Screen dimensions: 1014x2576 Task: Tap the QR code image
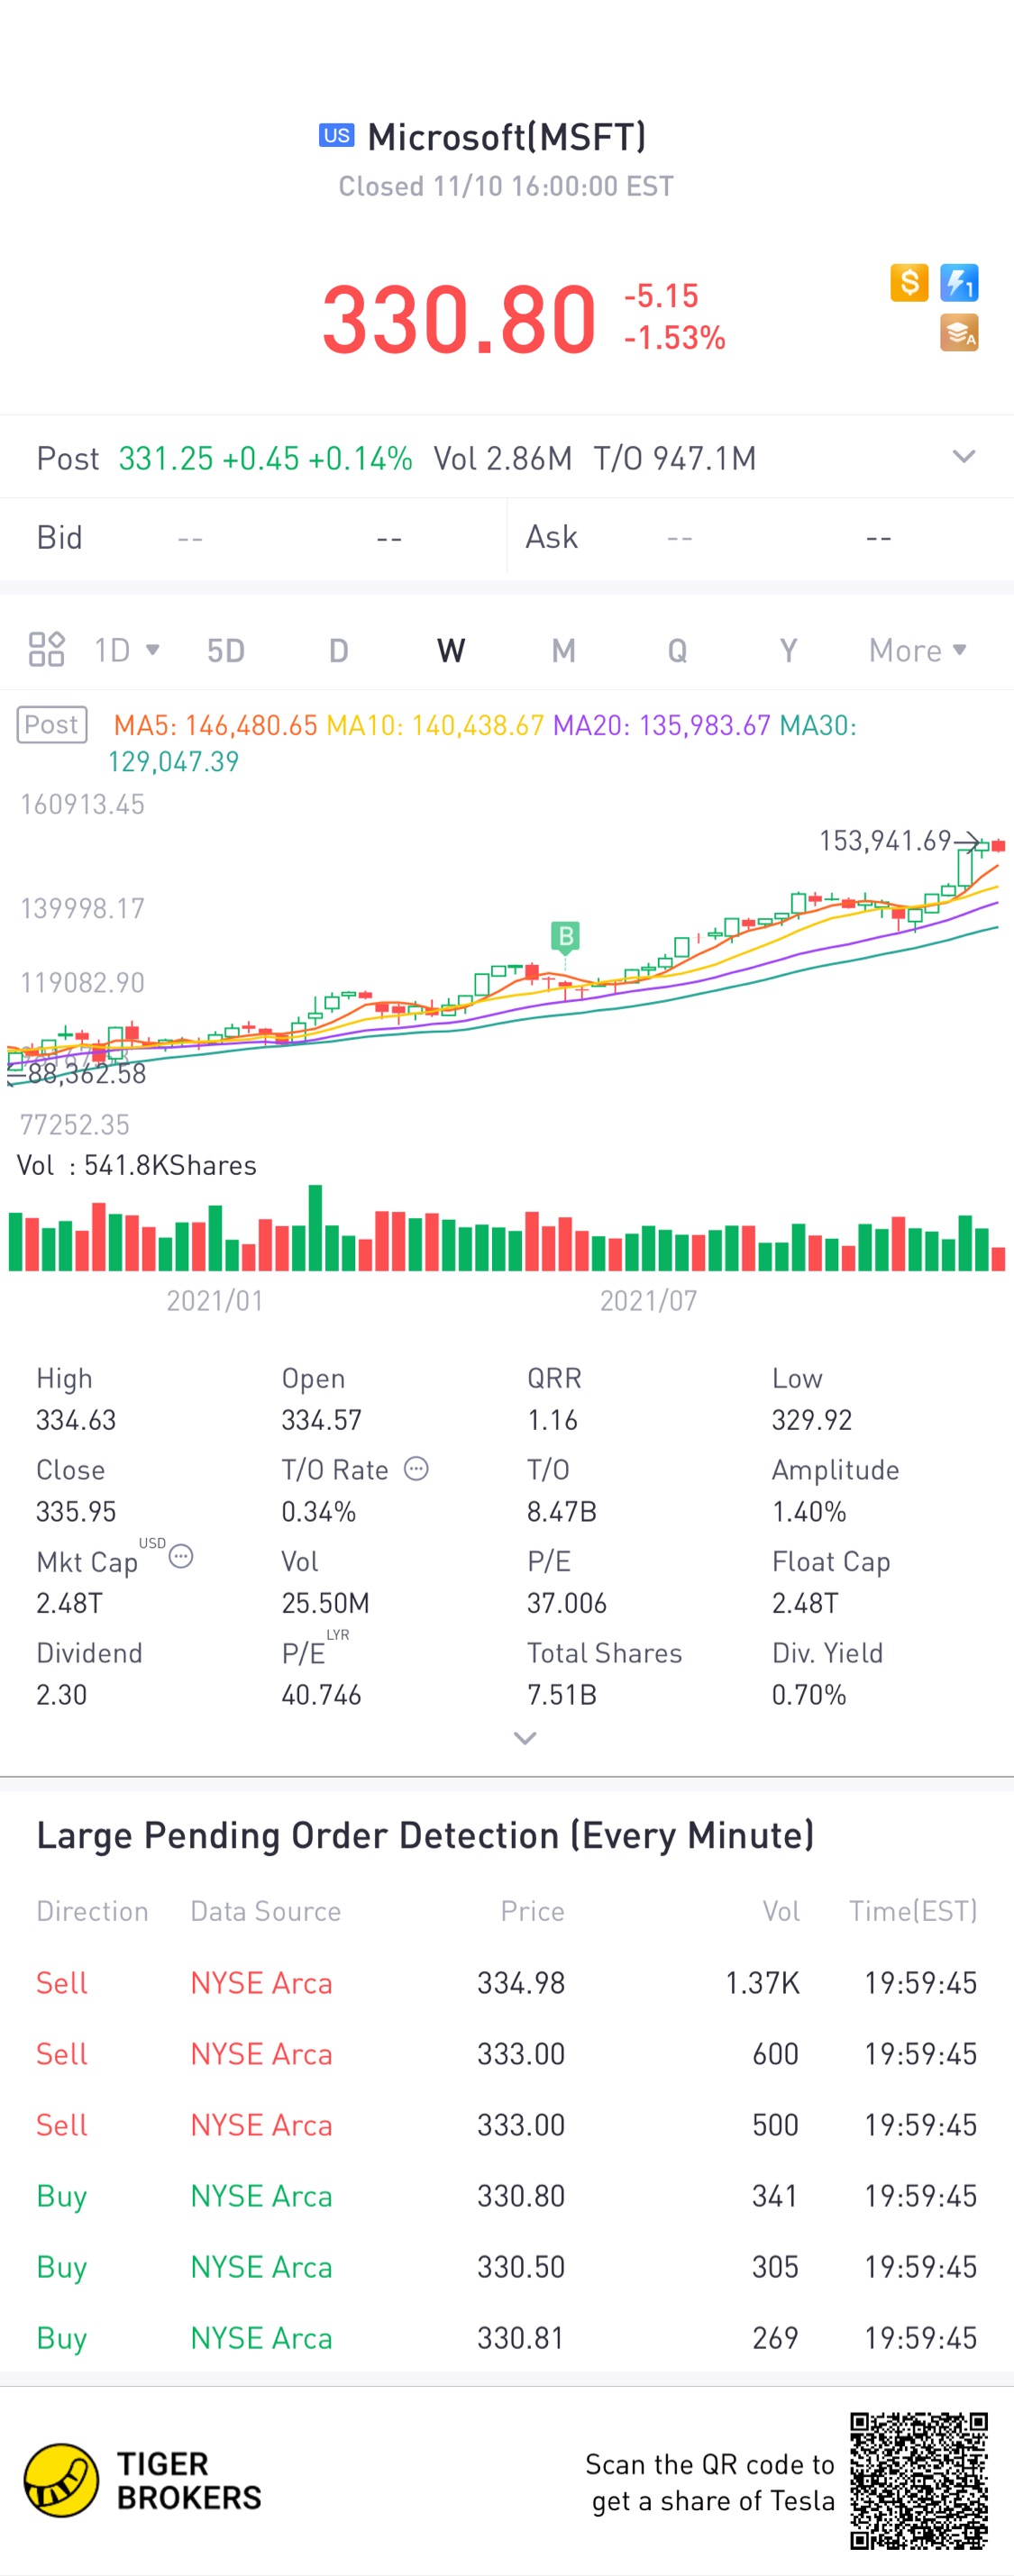tap(918, 2481)
